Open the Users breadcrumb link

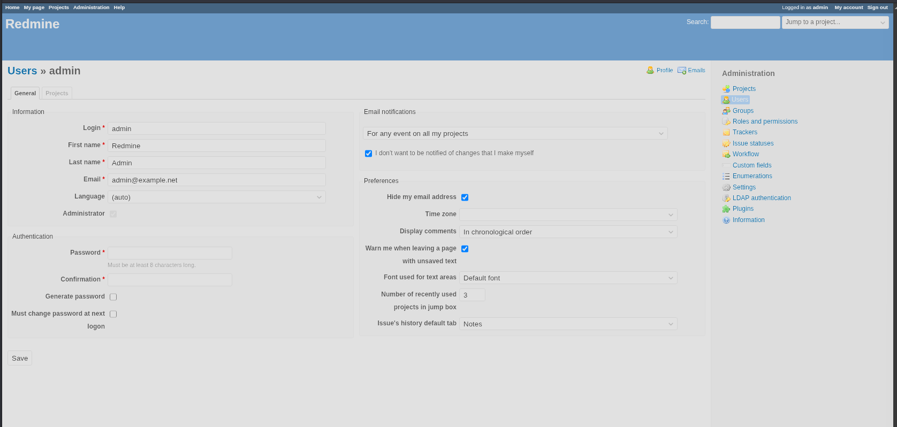coord(22,71)
